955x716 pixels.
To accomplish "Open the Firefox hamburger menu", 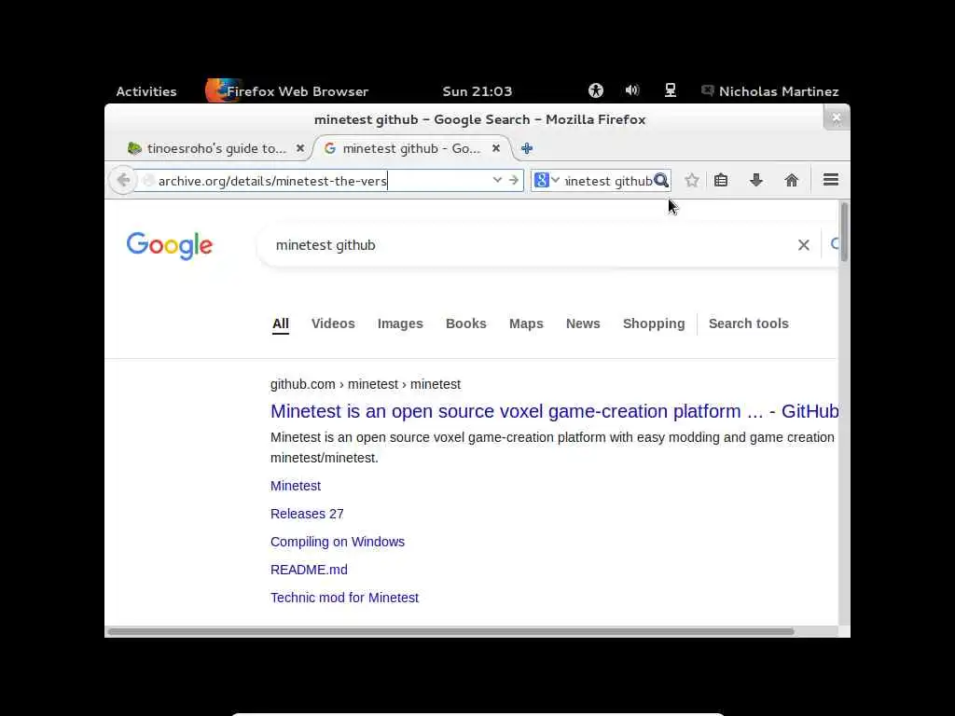I will 831,180.
